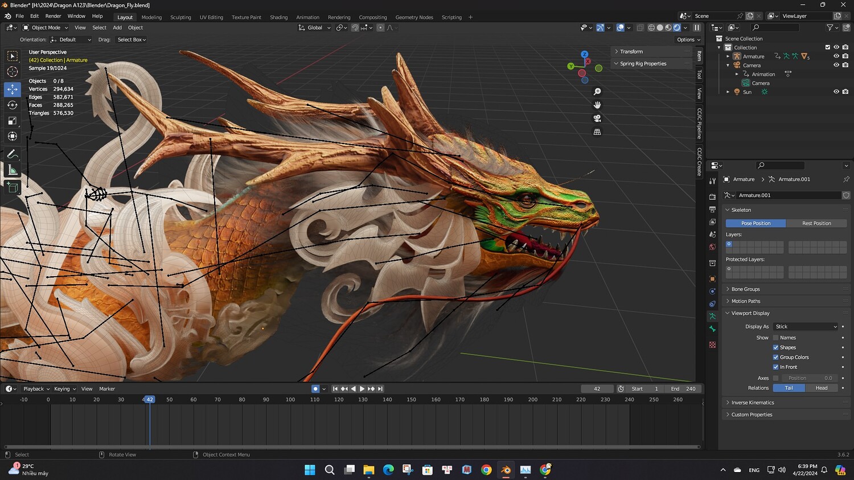Click the zoom magnifier viewport gizmo

(597, 92)
